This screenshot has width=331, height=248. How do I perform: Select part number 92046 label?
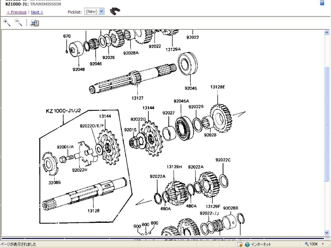click(96, 64)
